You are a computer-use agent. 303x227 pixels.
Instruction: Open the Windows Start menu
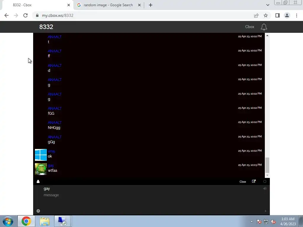pyautogui.click(x=8, y=221)
